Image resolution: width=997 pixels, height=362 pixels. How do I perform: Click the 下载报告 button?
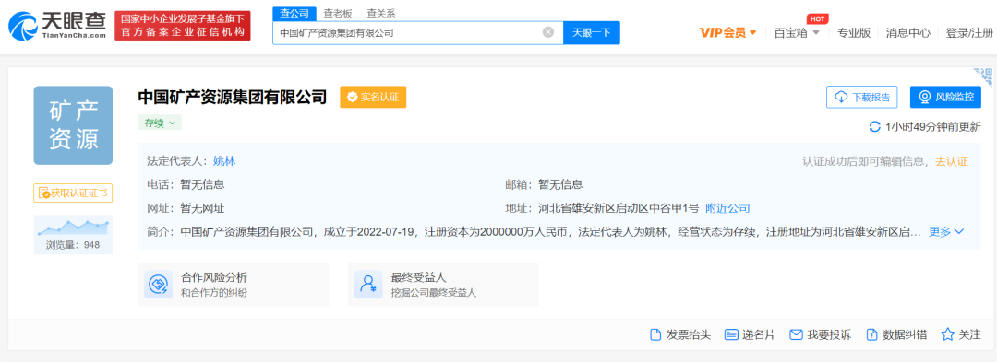pyautogui.click(x=861, y=97)
